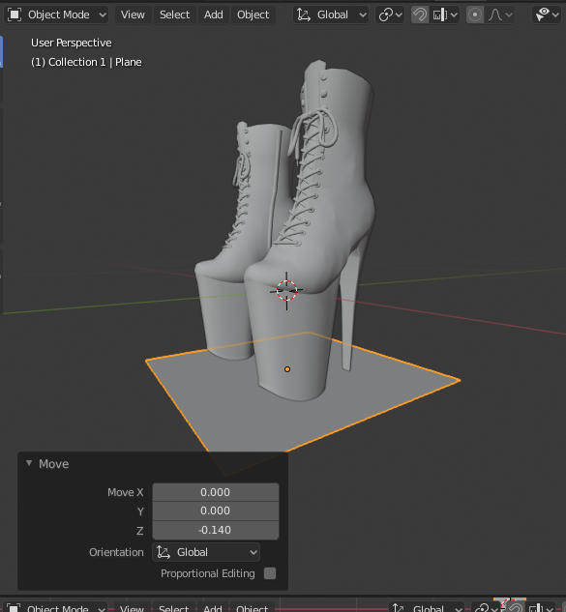Open the snapping options dropdown
Viewport: 566px width, 612px height.
pos(444,15)
